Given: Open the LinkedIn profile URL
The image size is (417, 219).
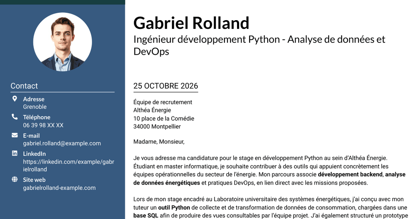Looking at the screenshot, I should click(x=68, y=166).
